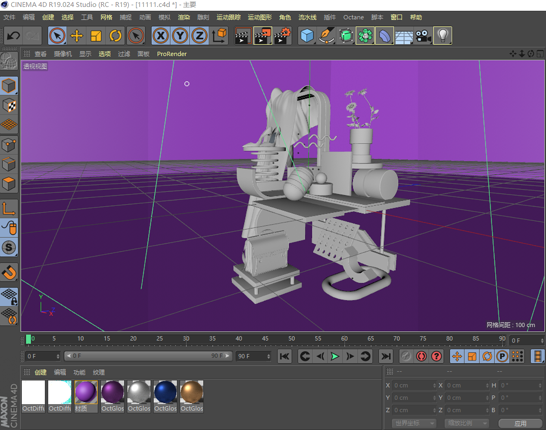Select the 材质 material thumbnail
This screenshot has height=430, width=546.
(x=86, y=393)
